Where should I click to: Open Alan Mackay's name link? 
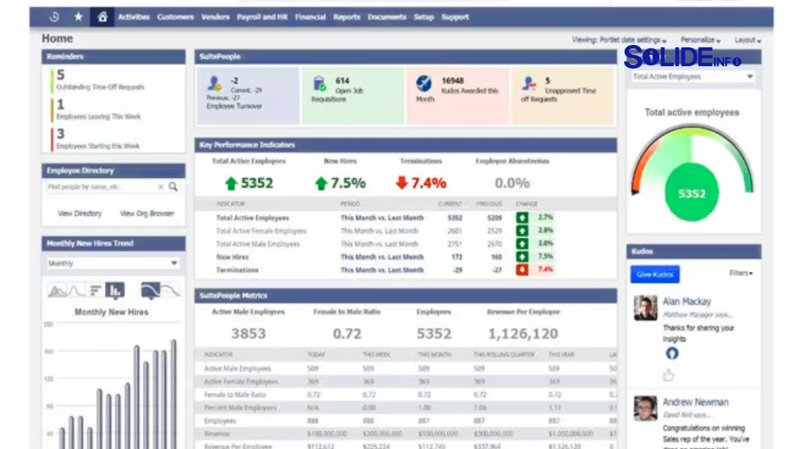pos(687,301)
